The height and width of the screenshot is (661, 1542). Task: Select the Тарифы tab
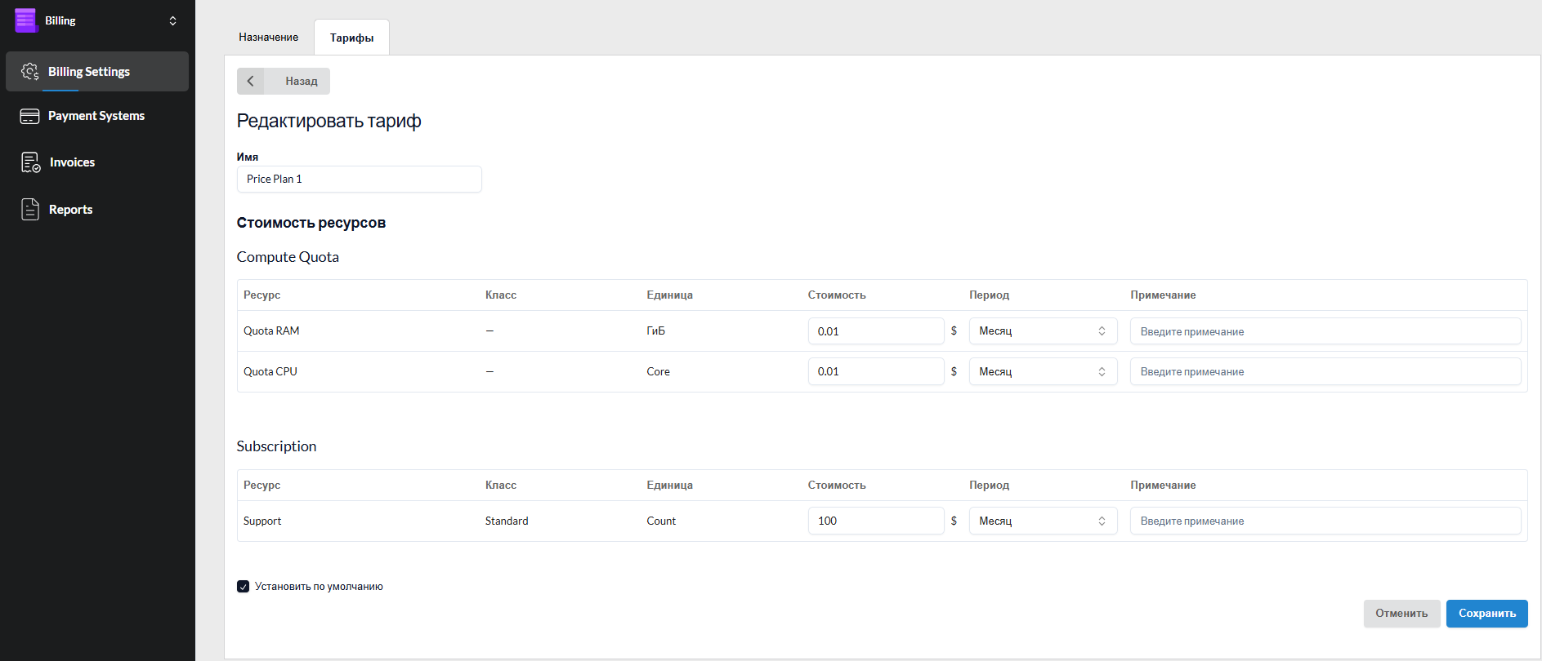coord(352,38)
